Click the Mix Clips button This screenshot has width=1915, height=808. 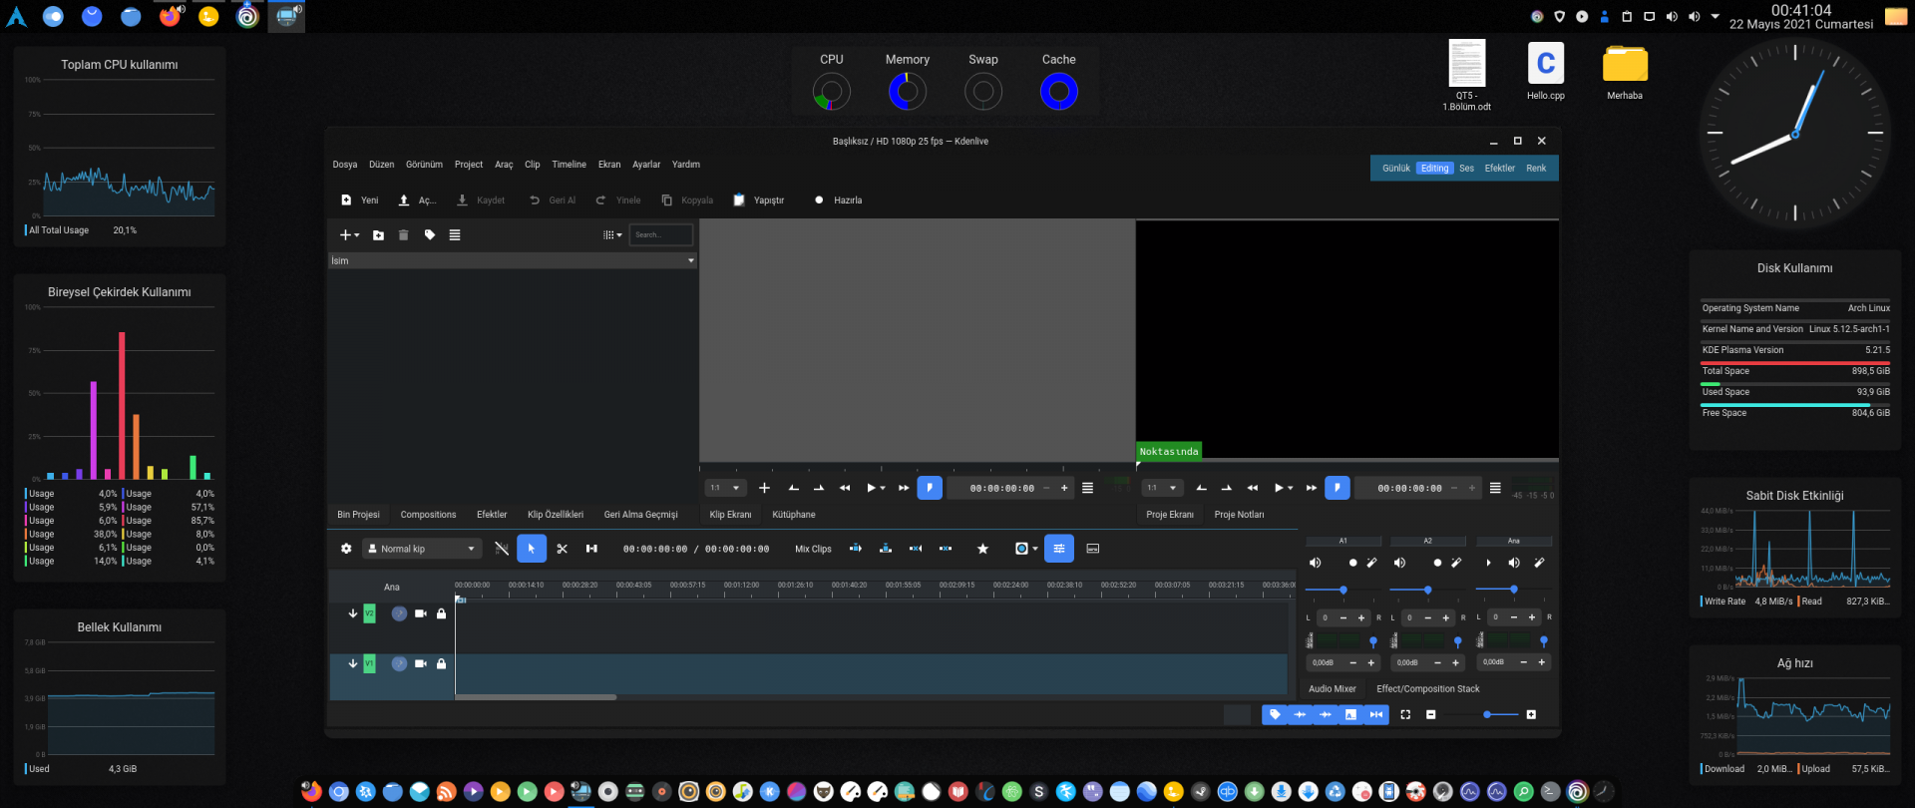point(813,549)
